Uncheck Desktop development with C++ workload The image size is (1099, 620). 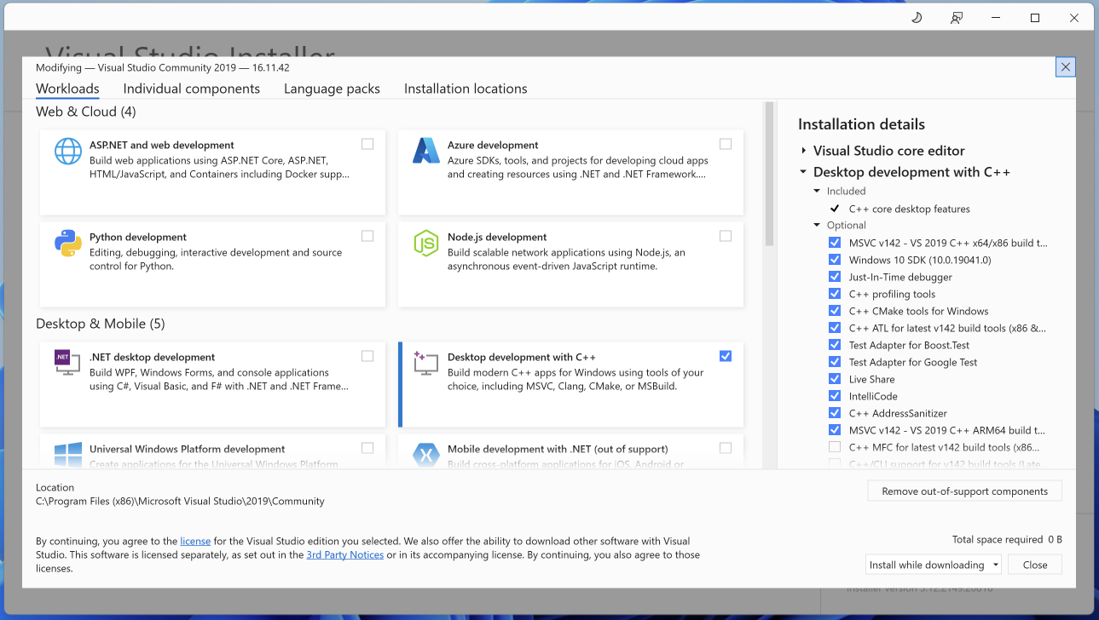(726, 356)
